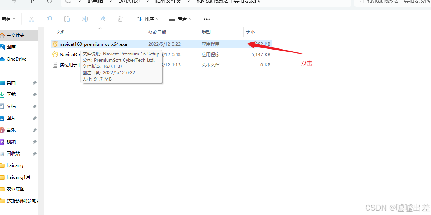Open 回收站 in quick access
This screenshot has width=431, height=215.
(x=13, y=154)
